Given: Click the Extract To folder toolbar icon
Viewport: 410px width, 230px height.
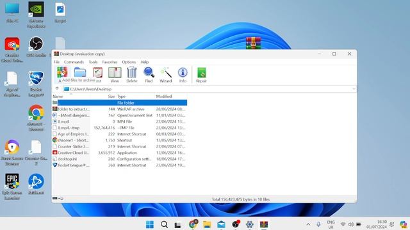Looking at the screenshot, I should click(79, 72).
